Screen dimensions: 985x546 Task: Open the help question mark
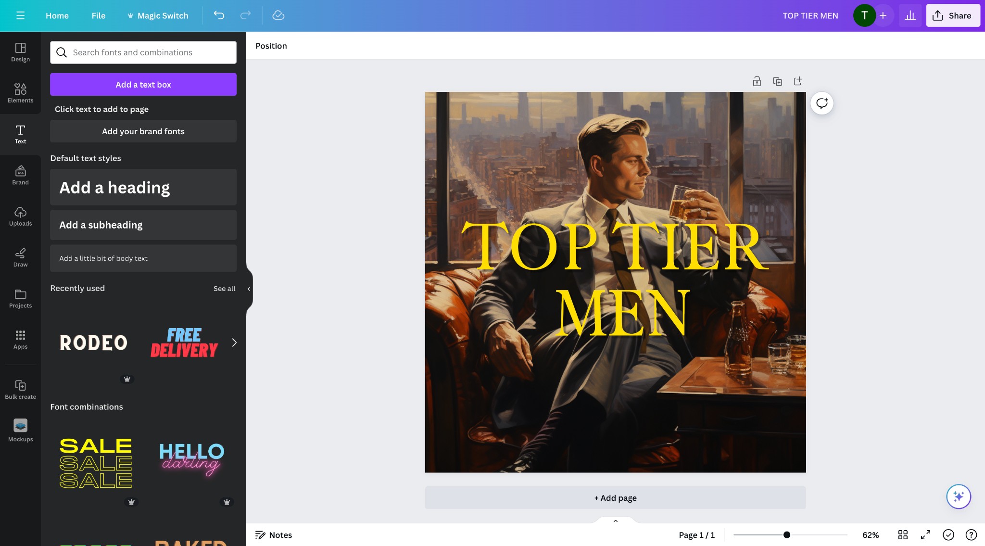click(x=971, y=535)
